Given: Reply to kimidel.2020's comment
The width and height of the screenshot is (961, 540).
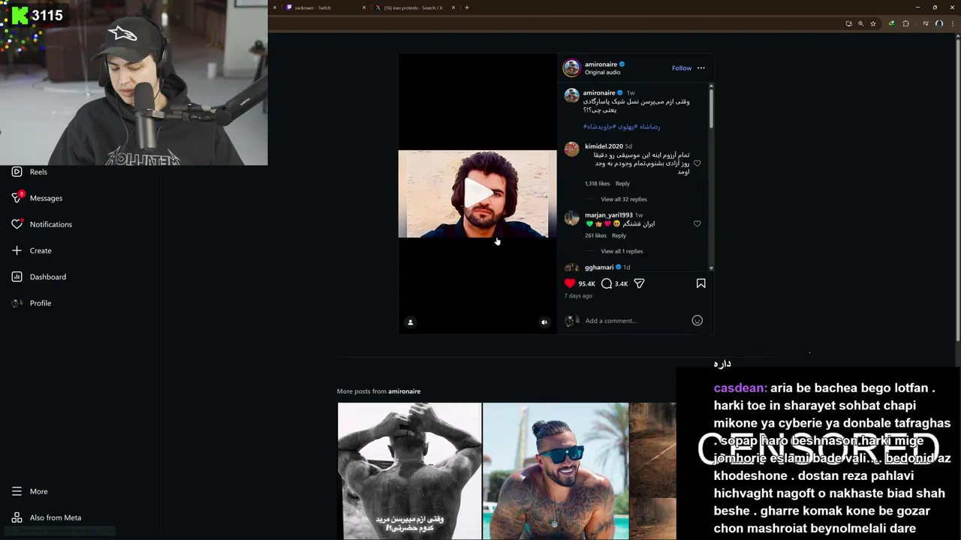Looking at the screenshot, I should pos(622,184).
